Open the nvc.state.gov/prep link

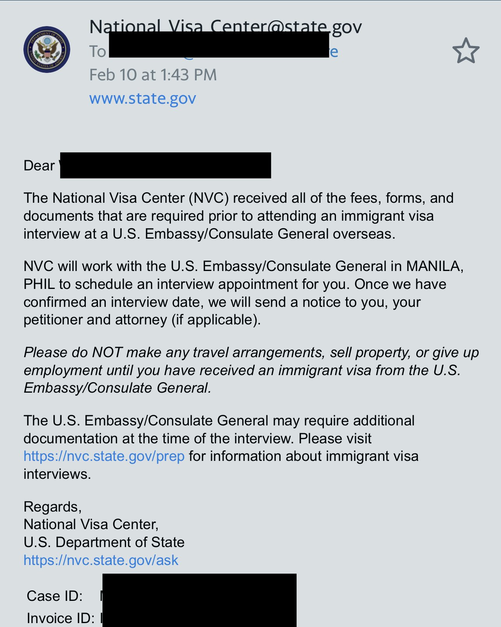pos(104,456)
